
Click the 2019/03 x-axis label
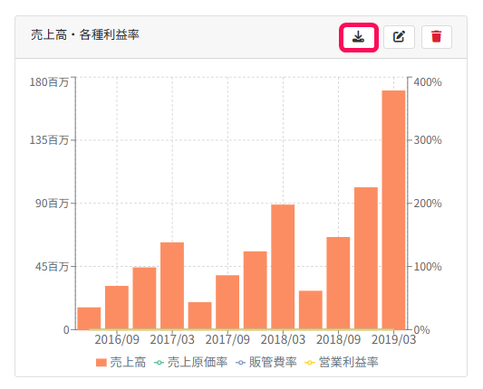(393, 339)
